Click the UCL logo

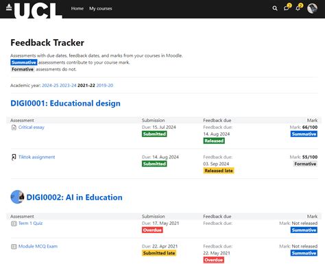point(34,10)
